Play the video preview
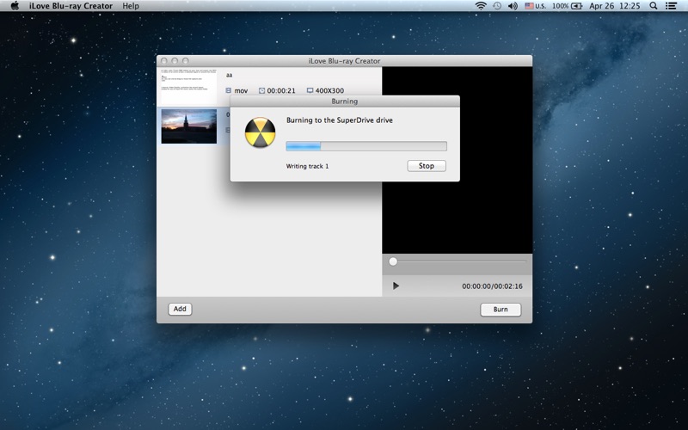 [x=396, y=286]
